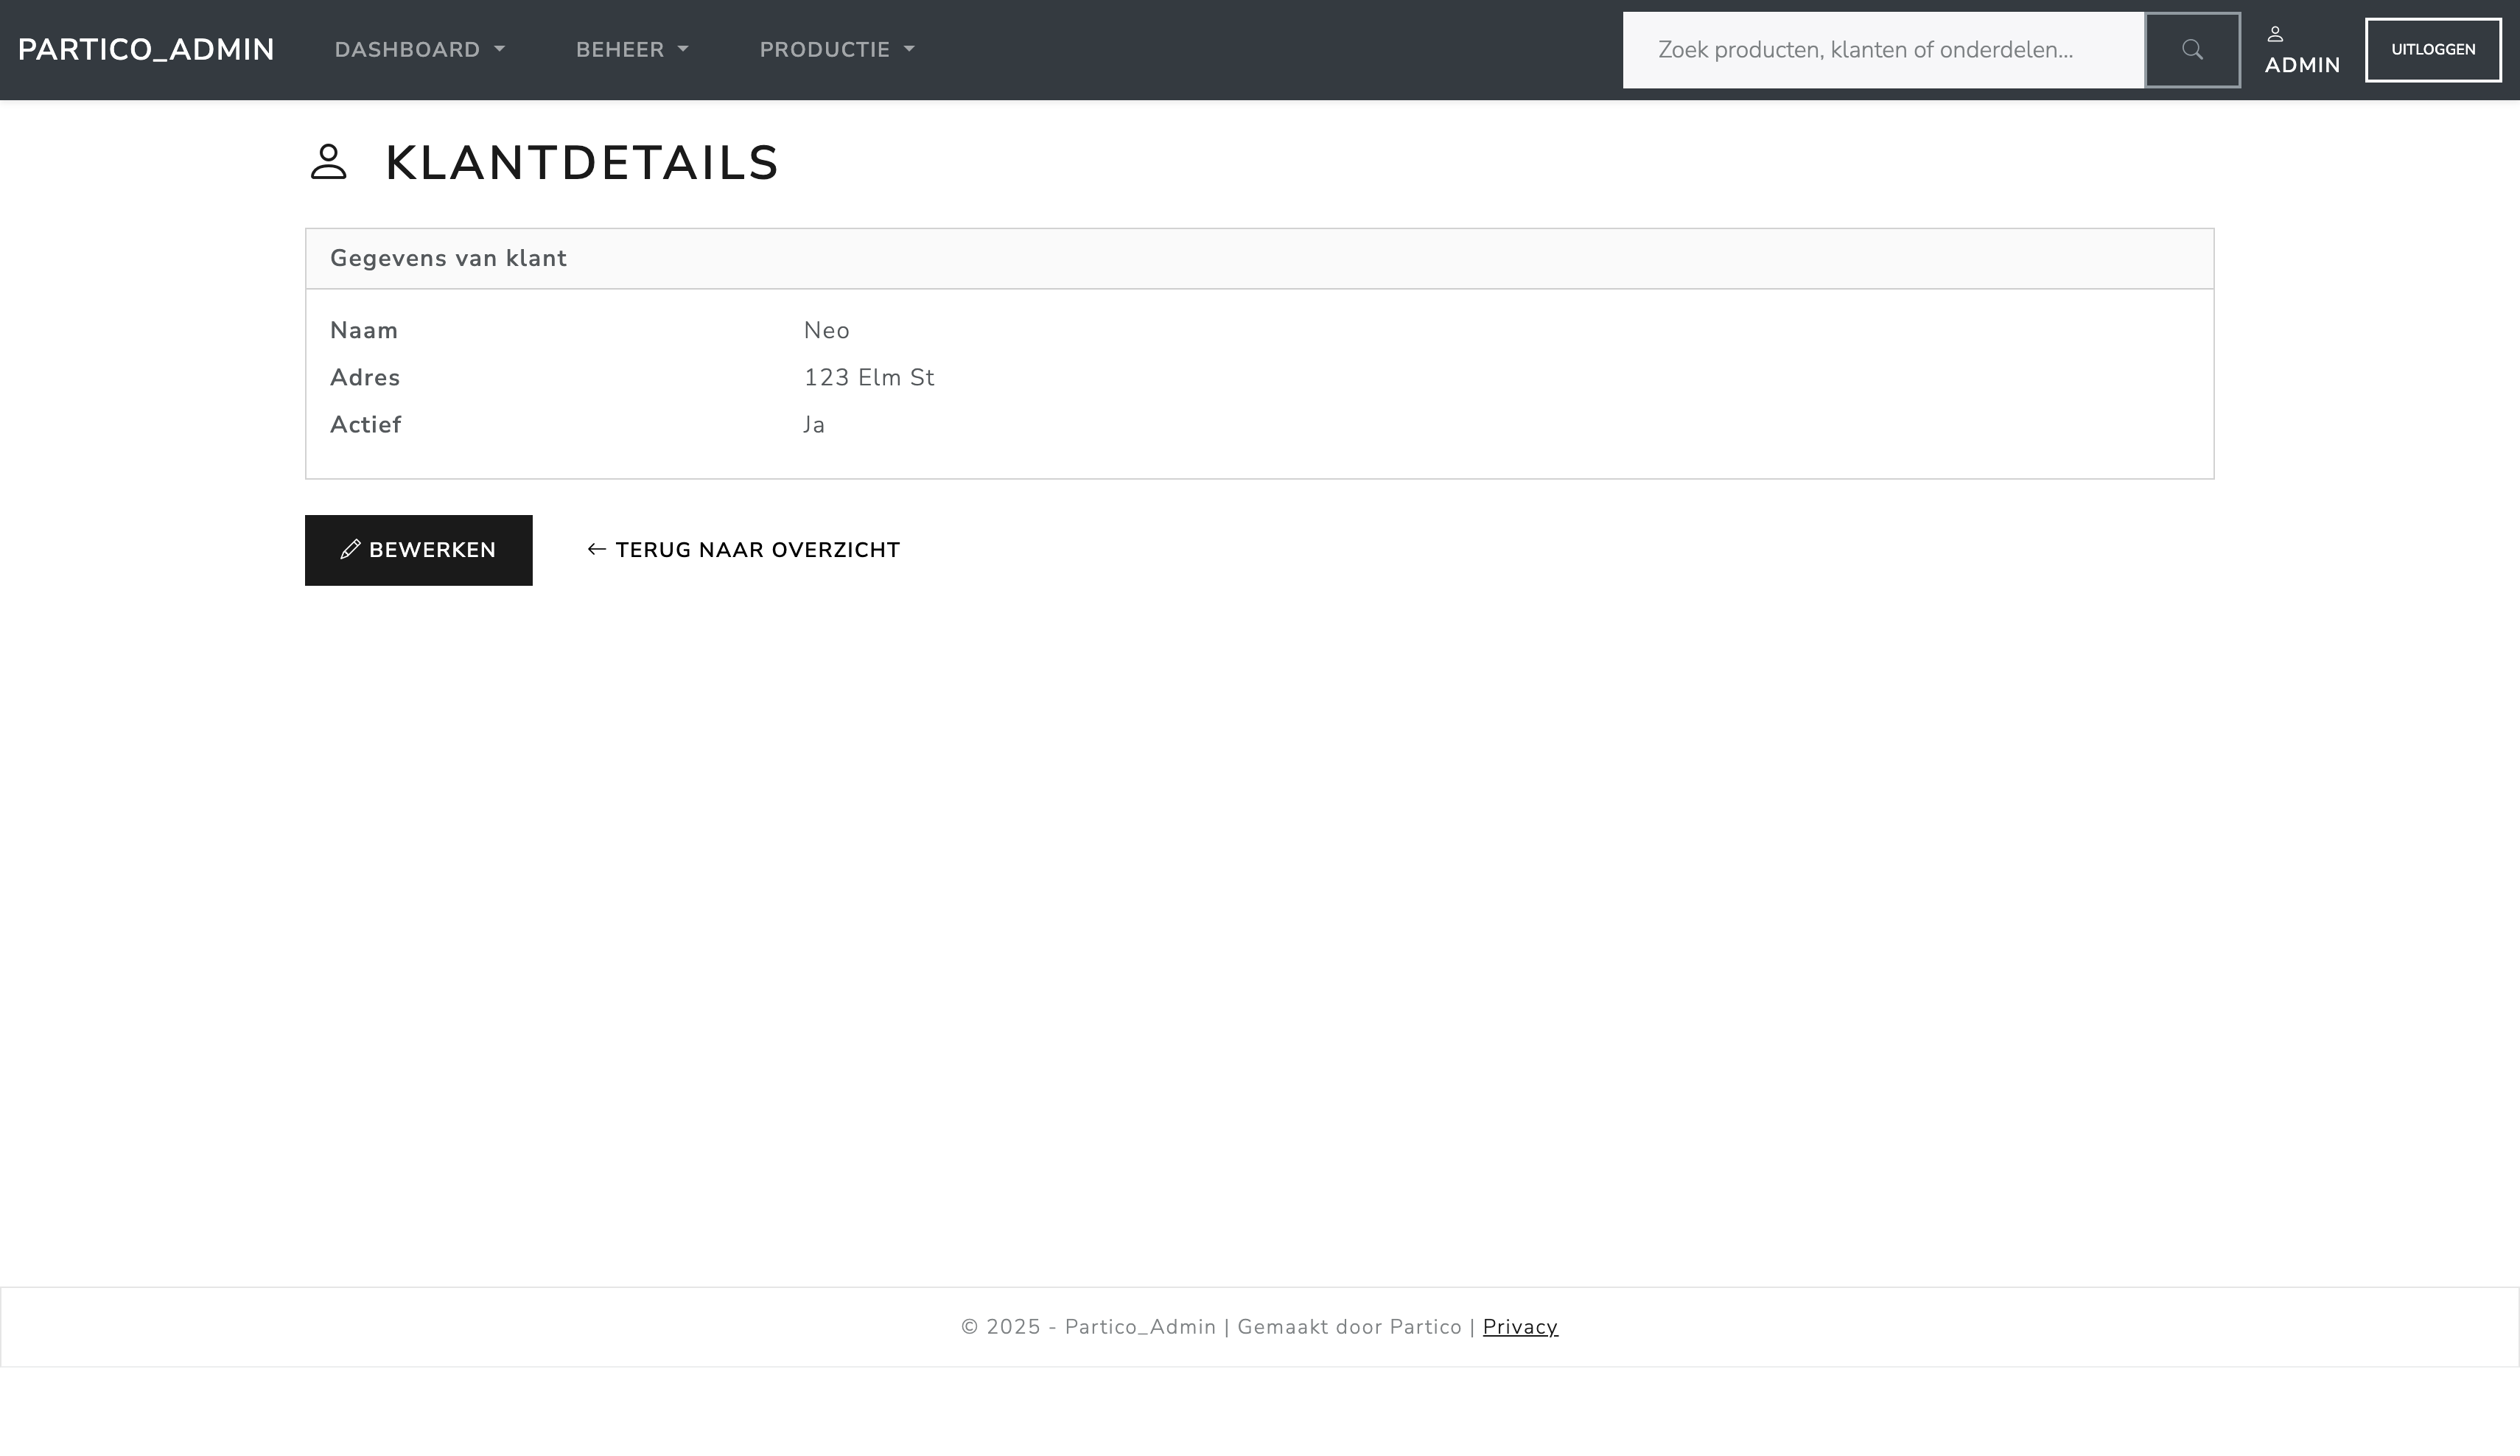Go back via Terug naar overzicht

click(743, 550)
